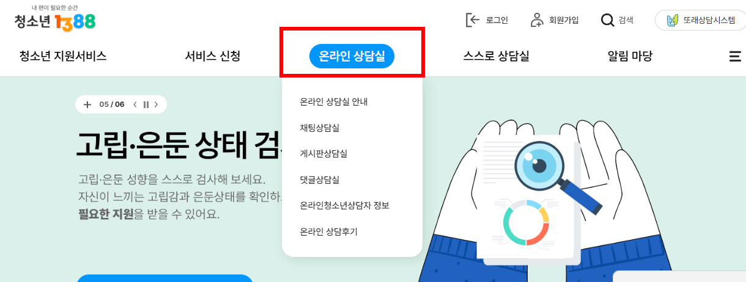Expand the 스스로 상담실 menu
The width and height of the screenshot is (746, 282).
[496, 57]
